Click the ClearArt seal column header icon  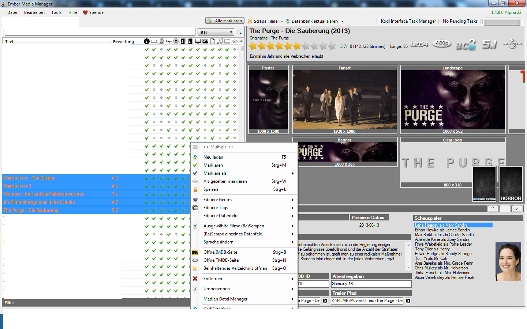161,41
